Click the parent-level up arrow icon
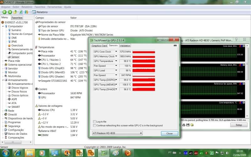251x157 pixels. point(15,12)
